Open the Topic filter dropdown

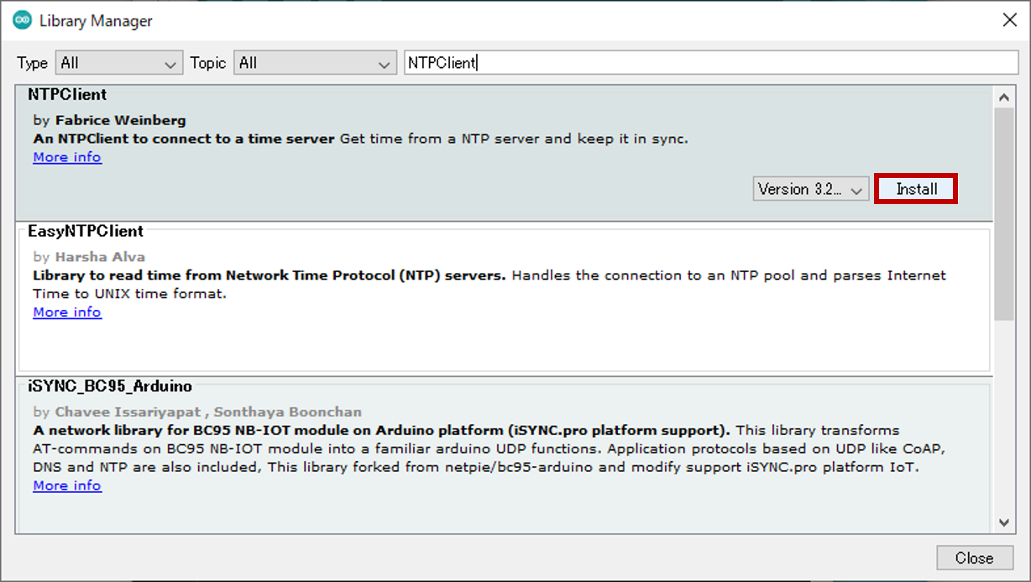tap(314, 62)
